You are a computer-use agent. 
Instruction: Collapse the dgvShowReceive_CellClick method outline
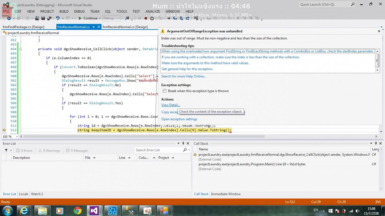coord(20,49)
